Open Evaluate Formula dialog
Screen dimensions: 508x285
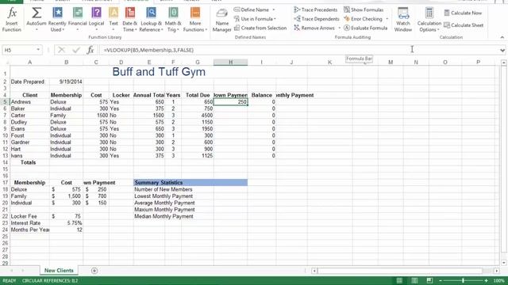click(x=365, y=28)
